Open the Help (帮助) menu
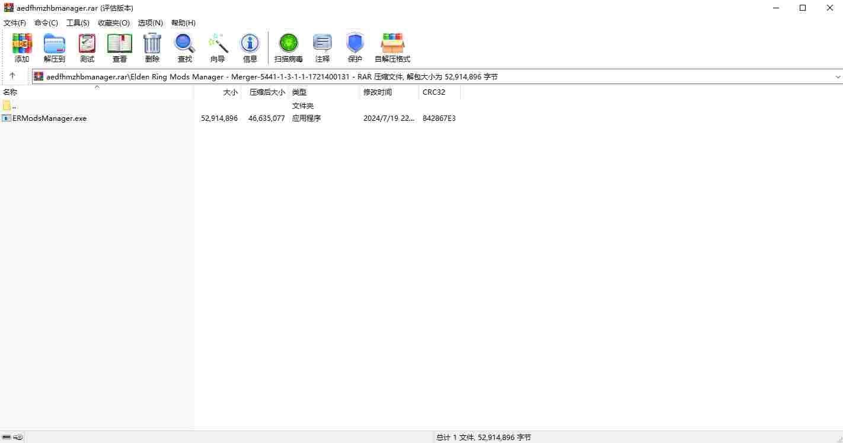The width and height of the screenshot is (843, 443). pos(183,23)
